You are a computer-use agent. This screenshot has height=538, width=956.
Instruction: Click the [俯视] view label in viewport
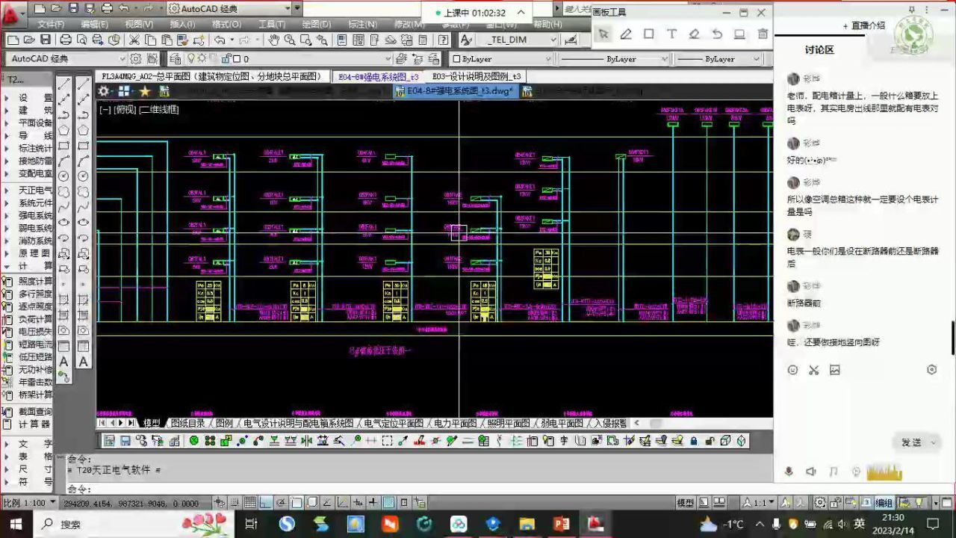(x=125, y=110)
